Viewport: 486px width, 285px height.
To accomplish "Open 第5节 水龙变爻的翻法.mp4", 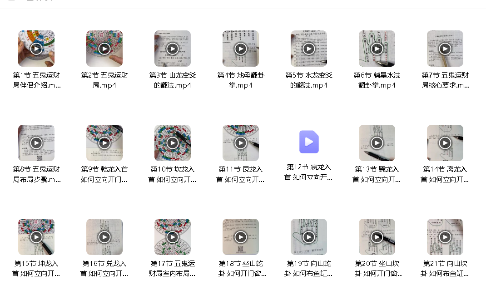I will point(309,49).
